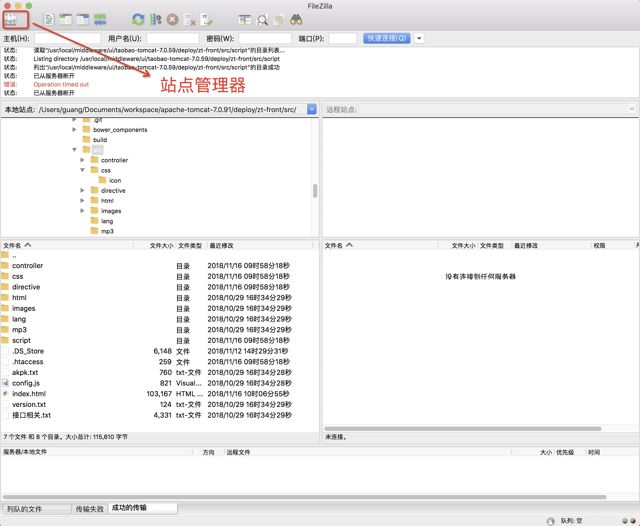The image size is (640, 526).
Task: Click the bower_components folder icon in tree
Action: click(87, 129)
